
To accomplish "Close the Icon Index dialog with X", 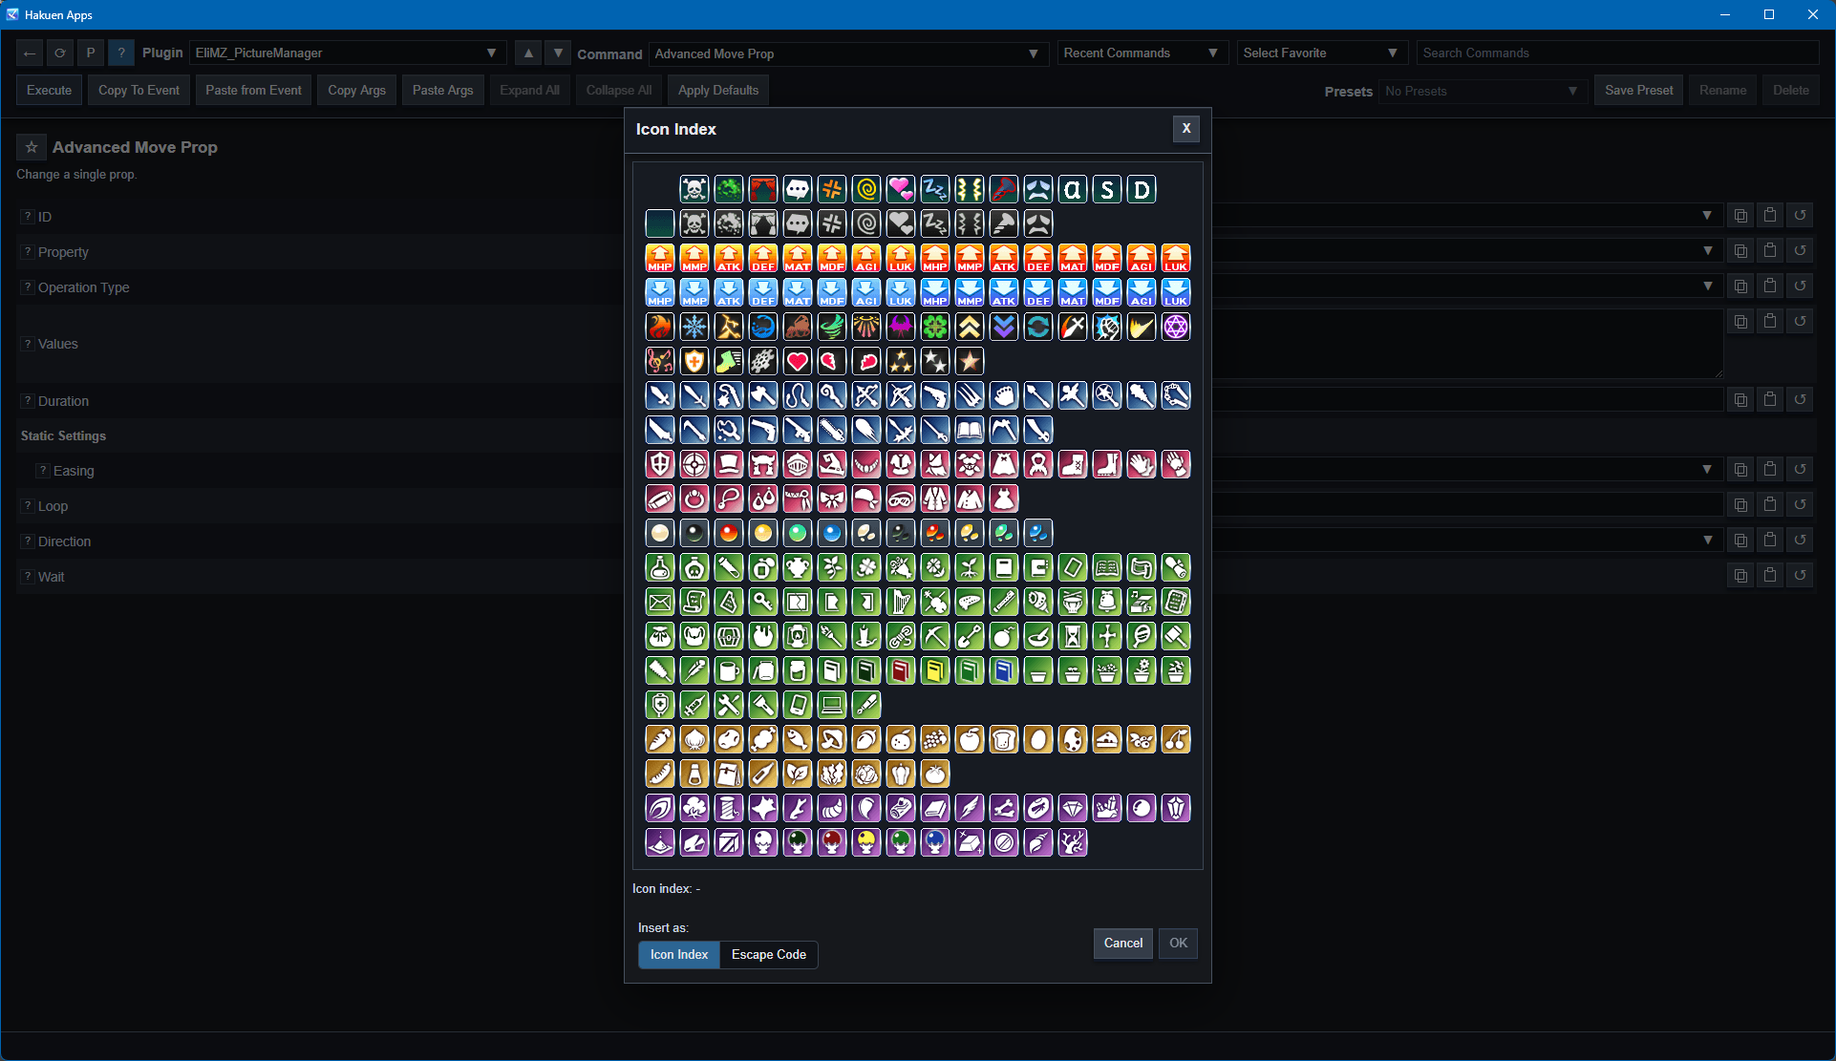I will (1186, 128).
